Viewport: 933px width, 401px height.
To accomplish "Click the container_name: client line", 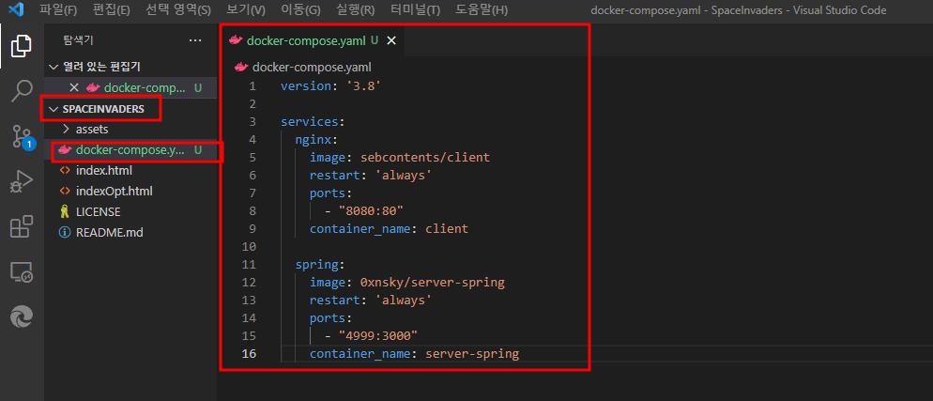I will pyautogui.click(x=389, y=228).
